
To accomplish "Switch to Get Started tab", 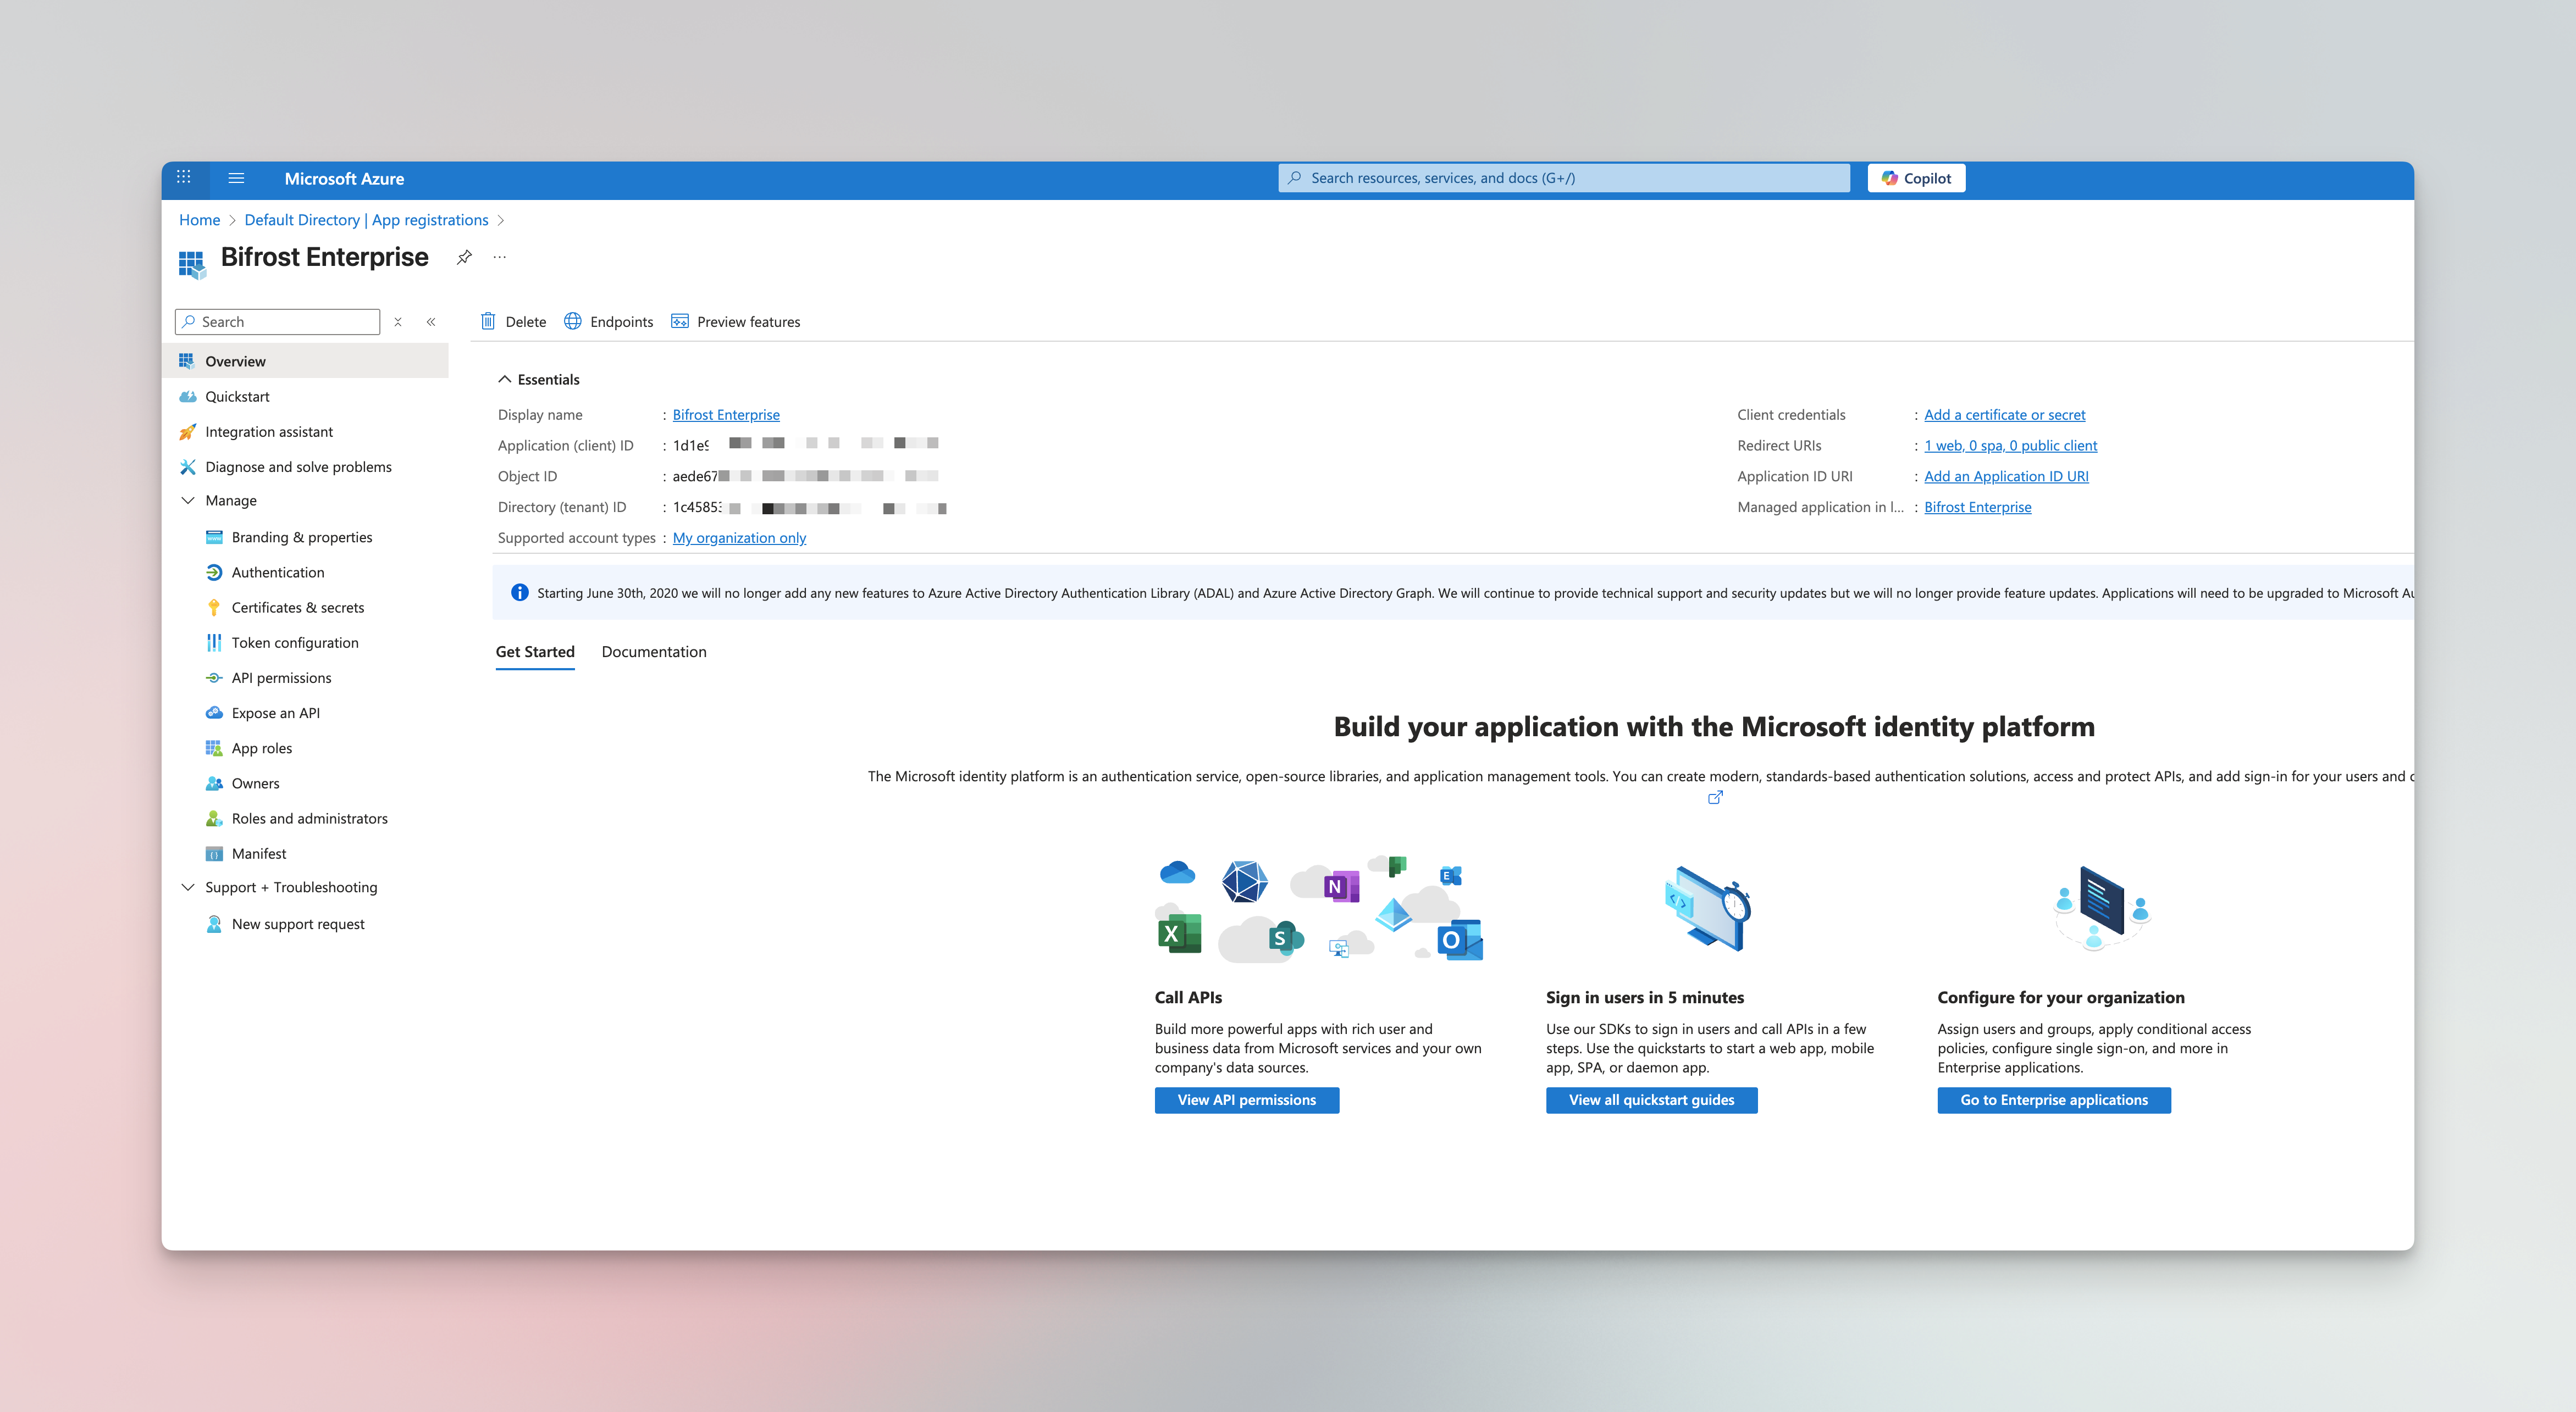I will [x=535, y=652].
